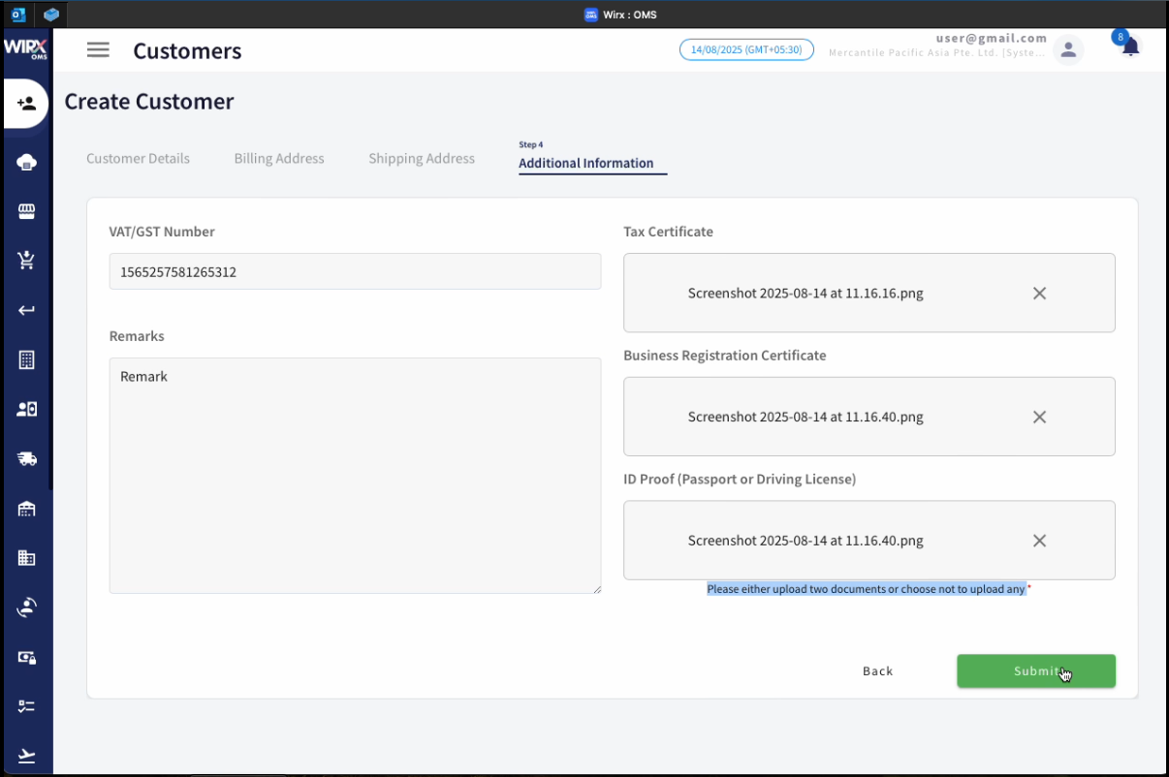Click inside the VAT/GST Number field
The image size is (1169, 777).
[355, 271]
